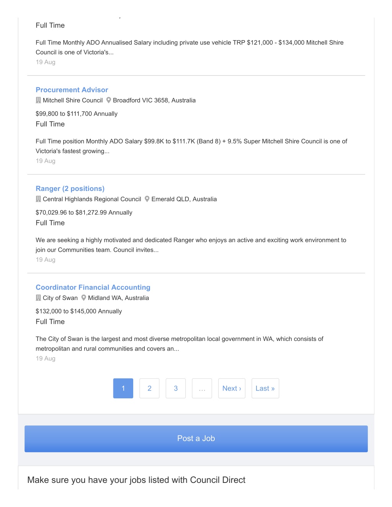The width and height of the screenshot is (392, 507).
Task: Jump to the Last results page
Action: point(265,388)
